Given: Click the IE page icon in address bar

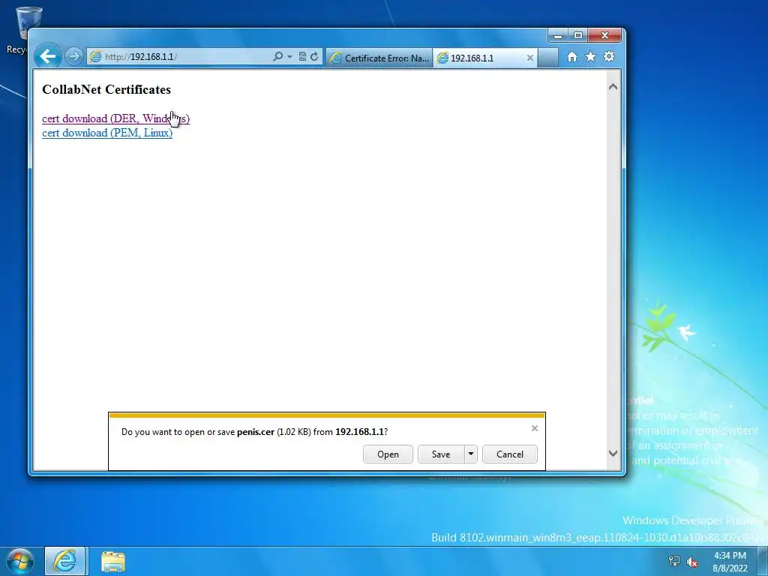Looking at the screenshot, I should [95, 57].
